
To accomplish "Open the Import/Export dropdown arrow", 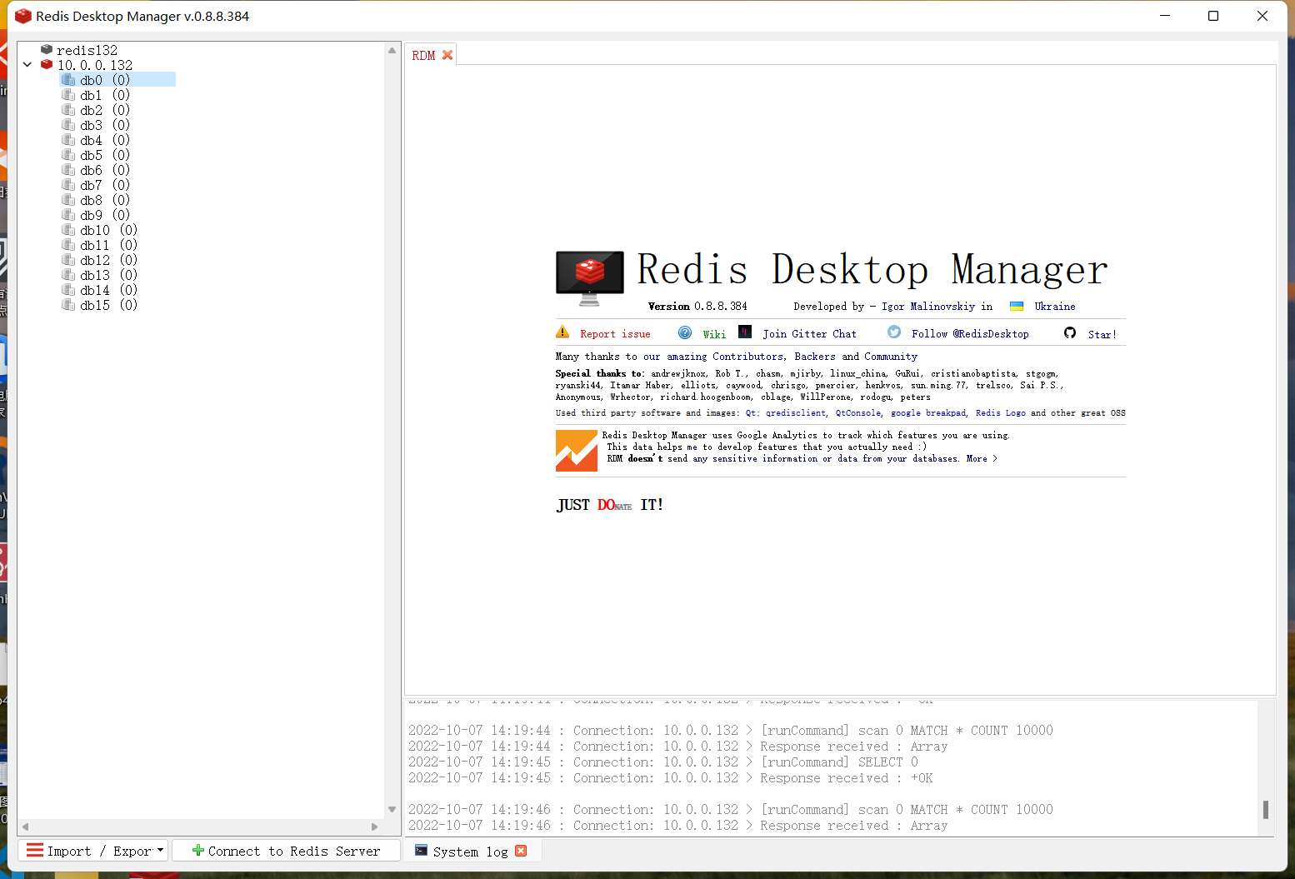I will point(159,850).
